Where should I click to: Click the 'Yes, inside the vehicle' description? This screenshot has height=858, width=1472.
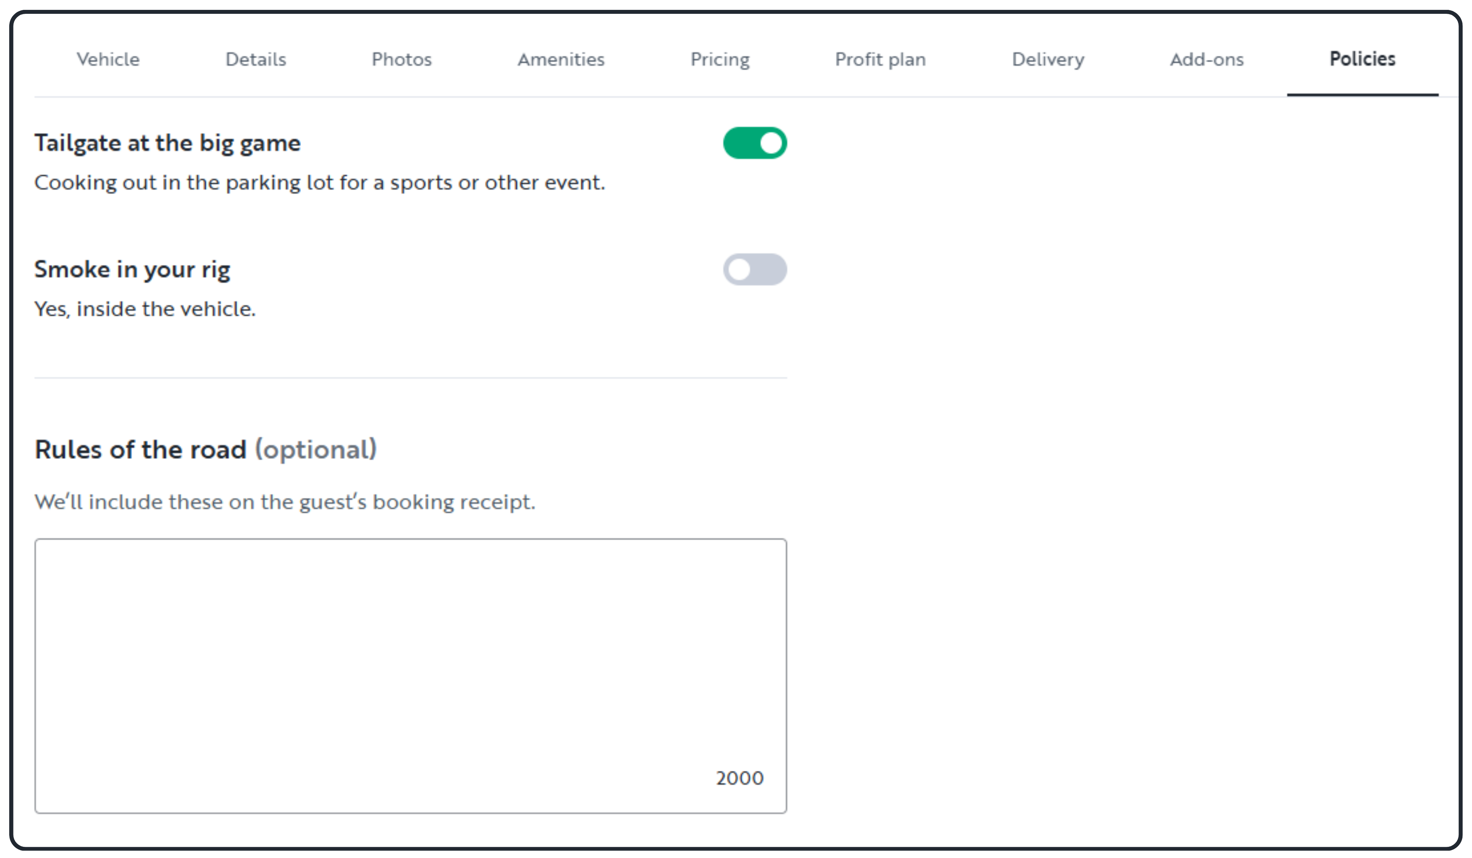(x=145, y=309)
